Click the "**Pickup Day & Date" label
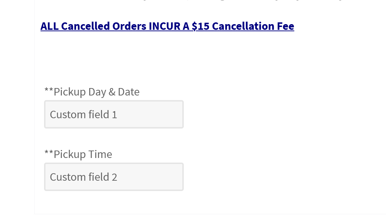This screenshot has width=386, height=224. tap(92, 92)
